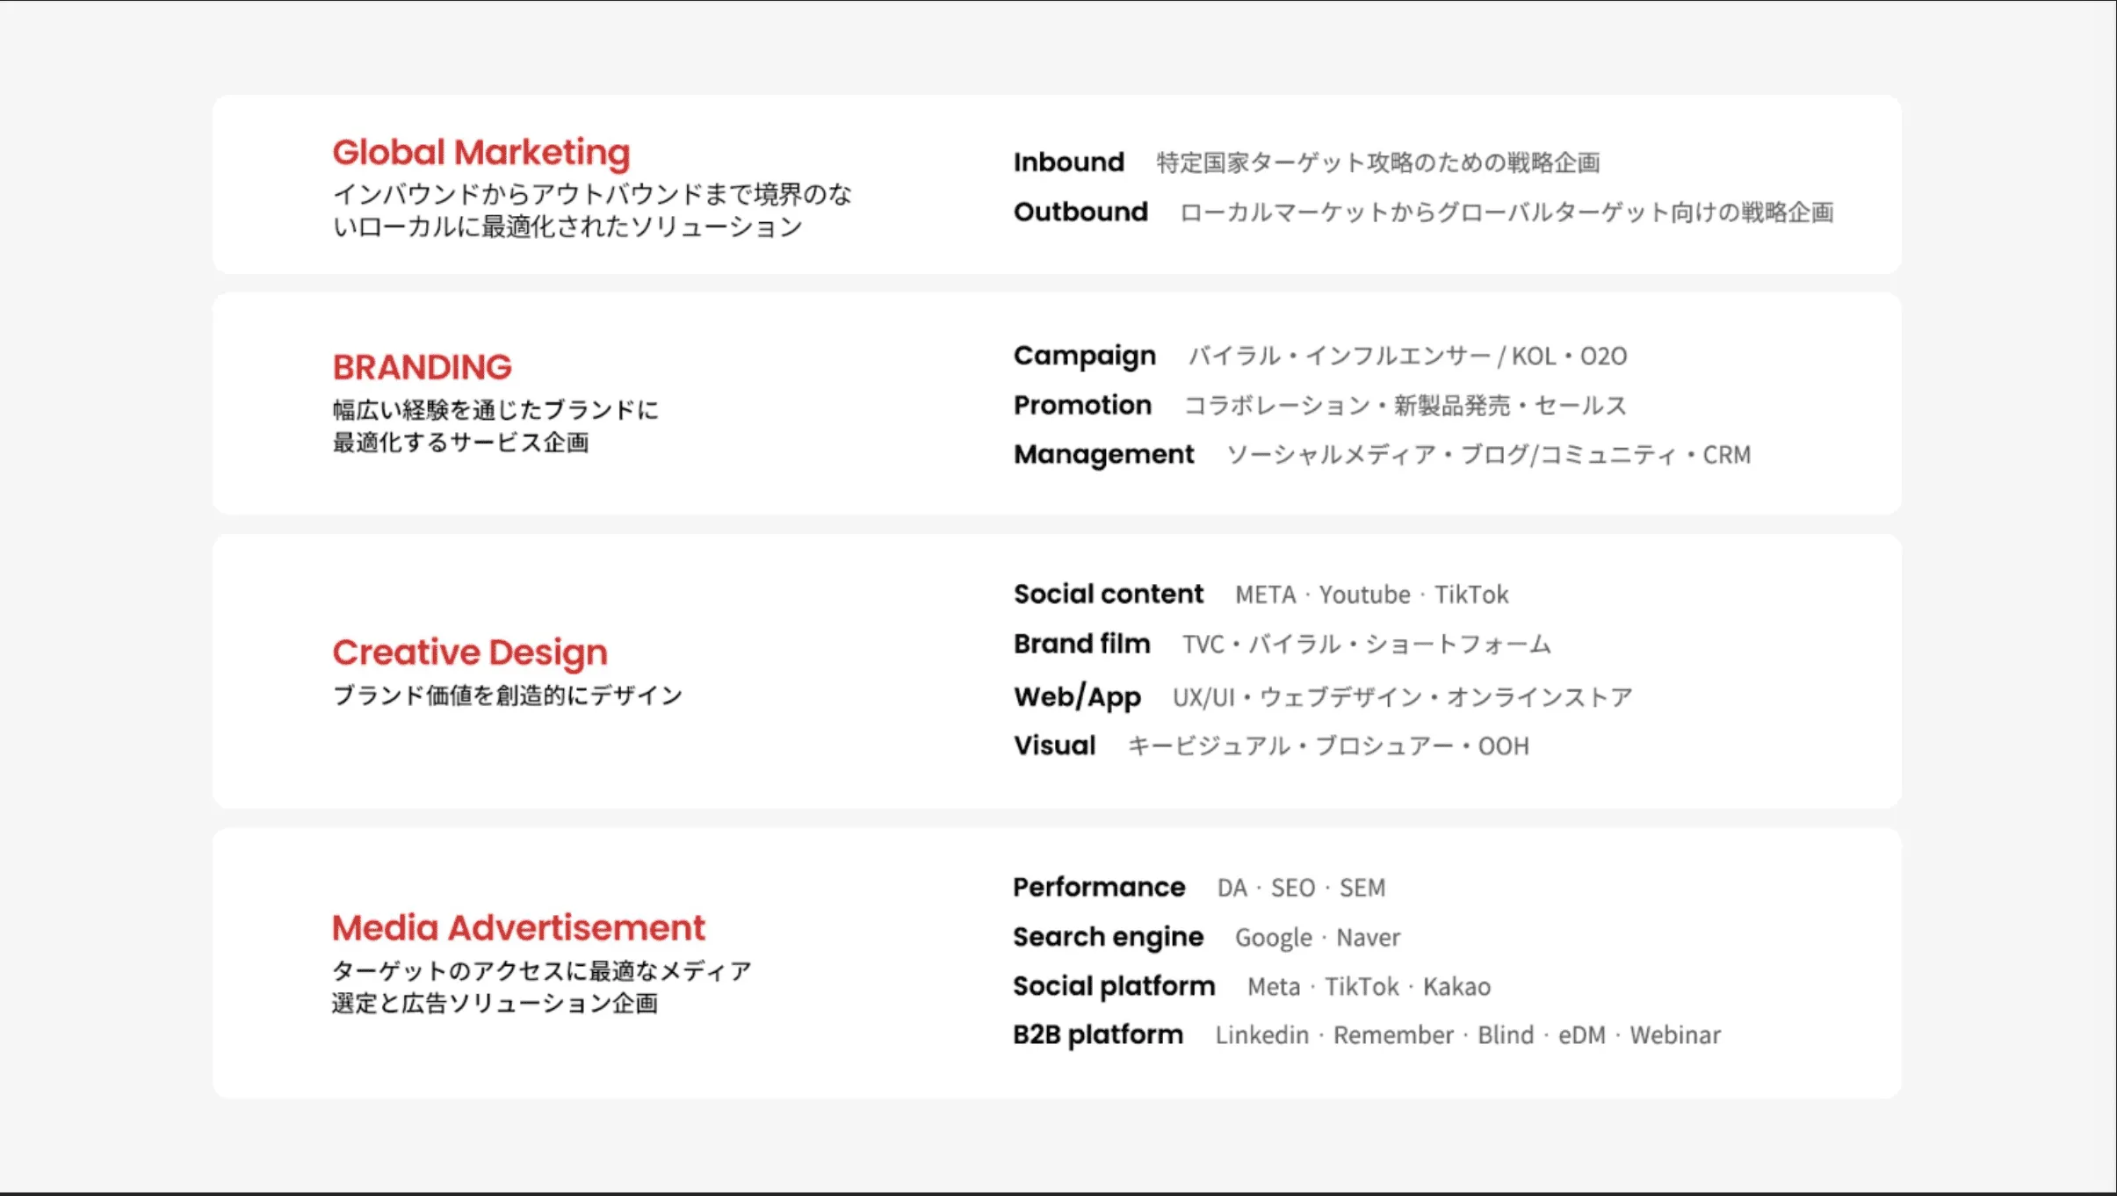This screenshot has width=2117, height=1196.
Task: Click the B2B platform label
Action: click(1097, 1034)
